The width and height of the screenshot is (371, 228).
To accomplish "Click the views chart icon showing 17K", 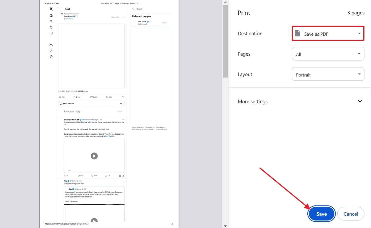I will [x=106, y=176].
